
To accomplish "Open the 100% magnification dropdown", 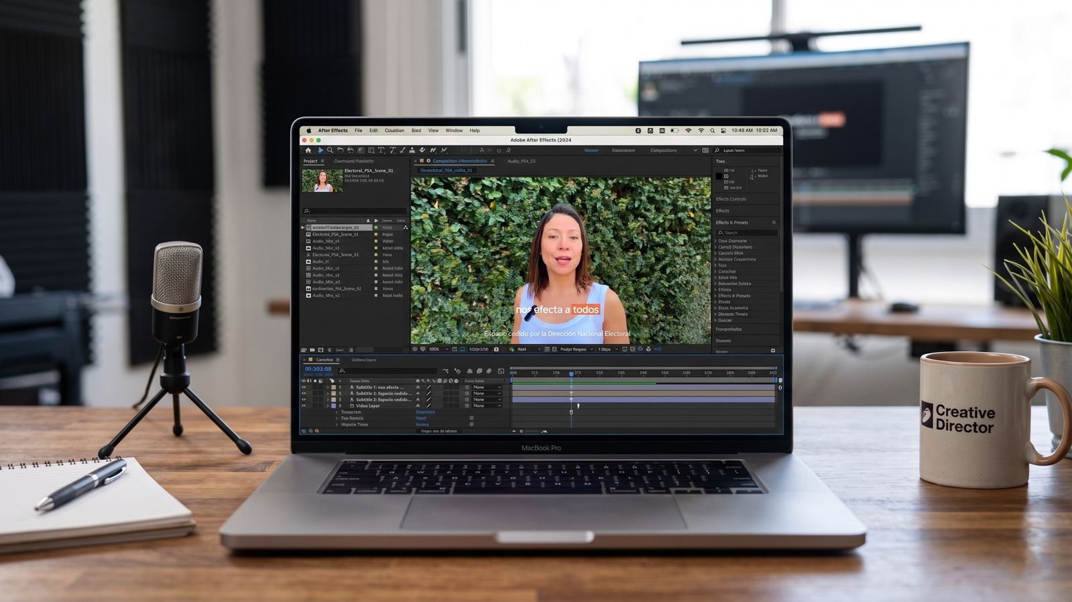I will click(439, 349).
